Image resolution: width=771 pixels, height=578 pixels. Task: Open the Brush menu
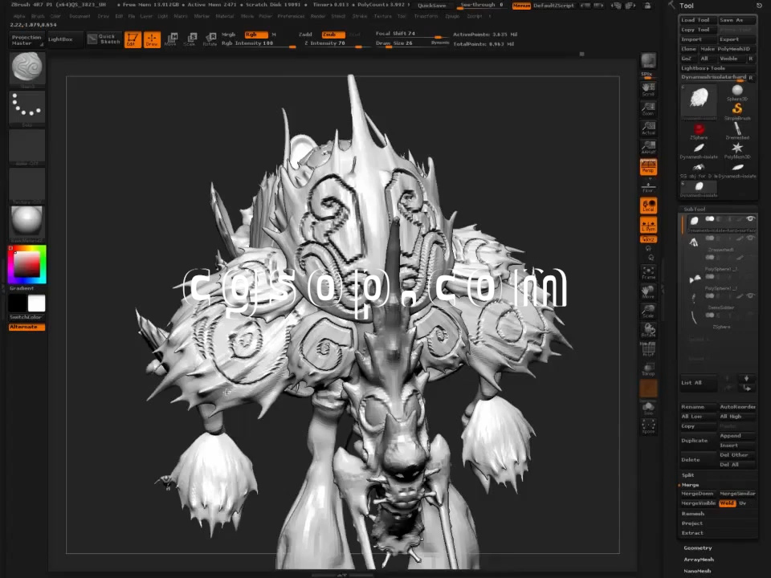(38, 16)
